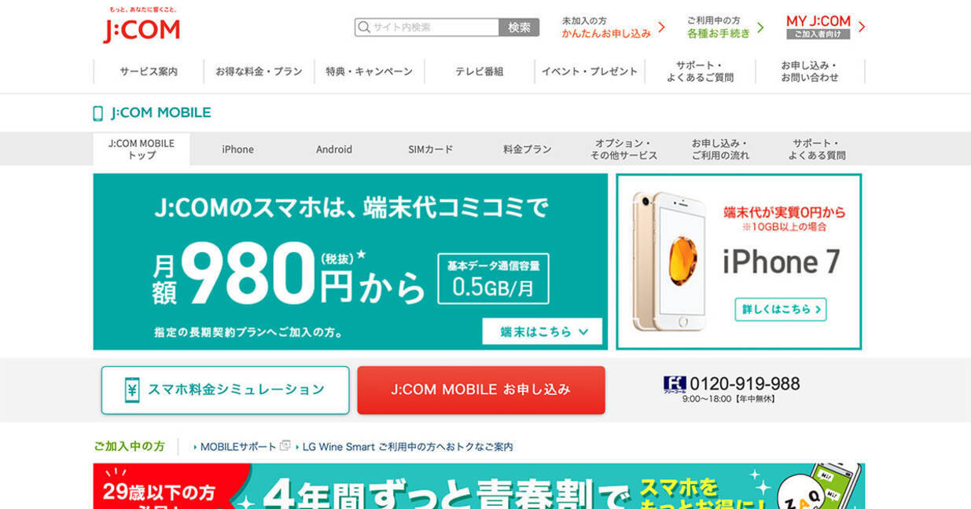Select the iPhone tab in the mobile menu
Screen dimensions: 971x509
coord(237,149)
